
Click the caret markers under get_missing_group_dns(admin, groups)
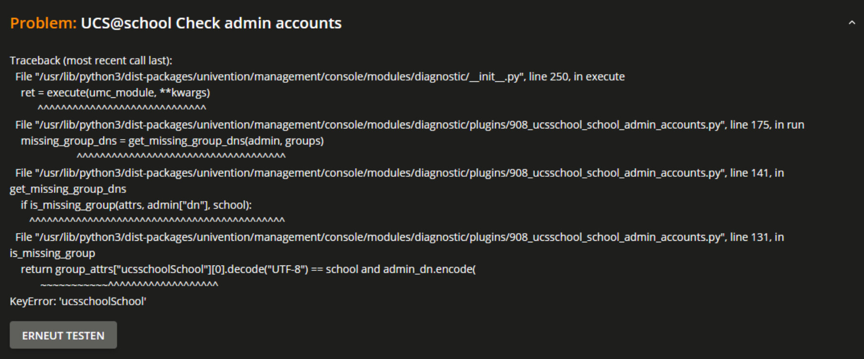pyautogui.click(x=181, y=156)
